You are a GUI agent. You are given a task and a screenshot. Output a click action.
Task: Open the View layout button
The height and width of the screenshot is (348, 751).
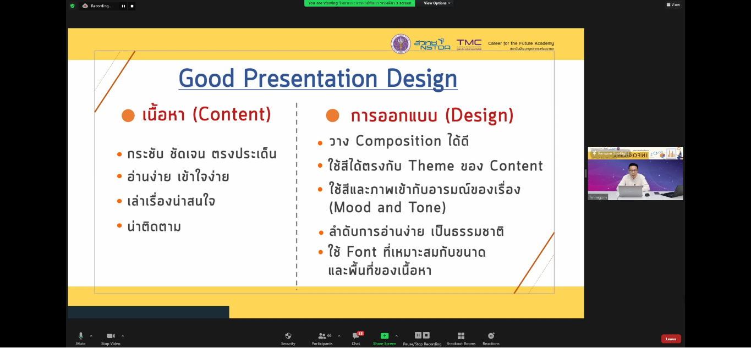pos(673,4)
